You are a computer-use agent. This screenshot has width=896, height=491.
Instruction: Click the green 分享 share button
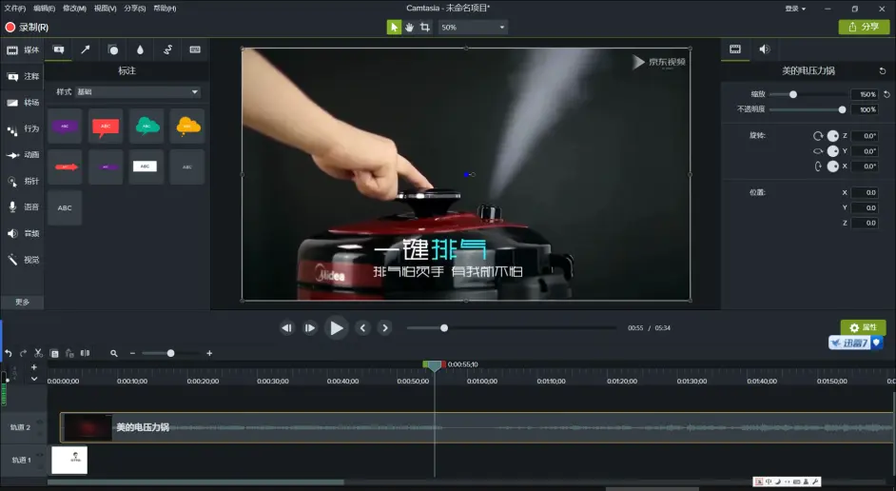[x=864, y=27]
